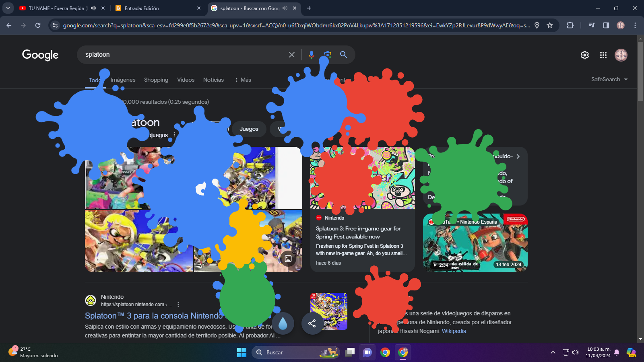
Task: Clear the splatoon search query
Action: click(x=292, y=55)
